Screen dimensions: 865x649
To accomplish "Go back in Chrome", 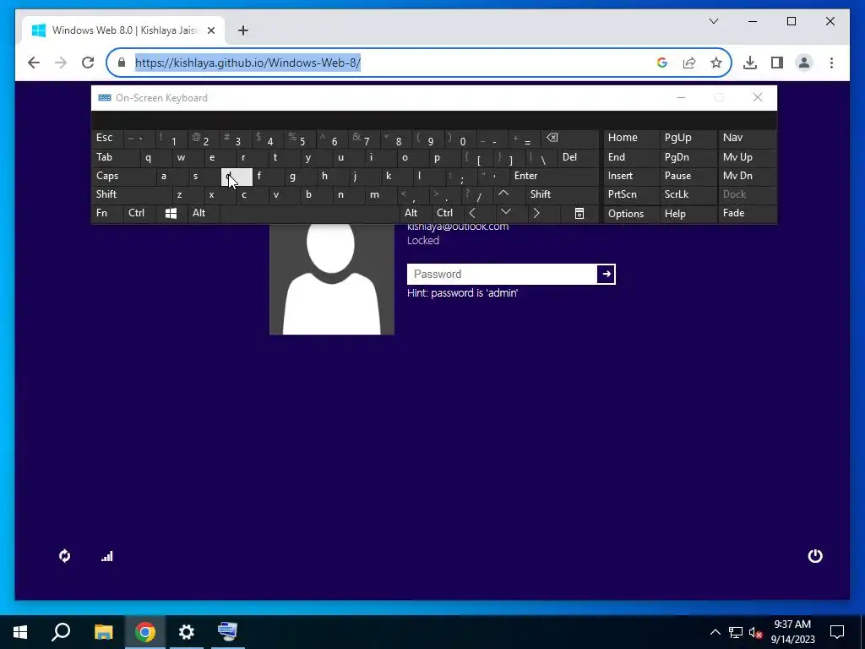I will point(34,63).
